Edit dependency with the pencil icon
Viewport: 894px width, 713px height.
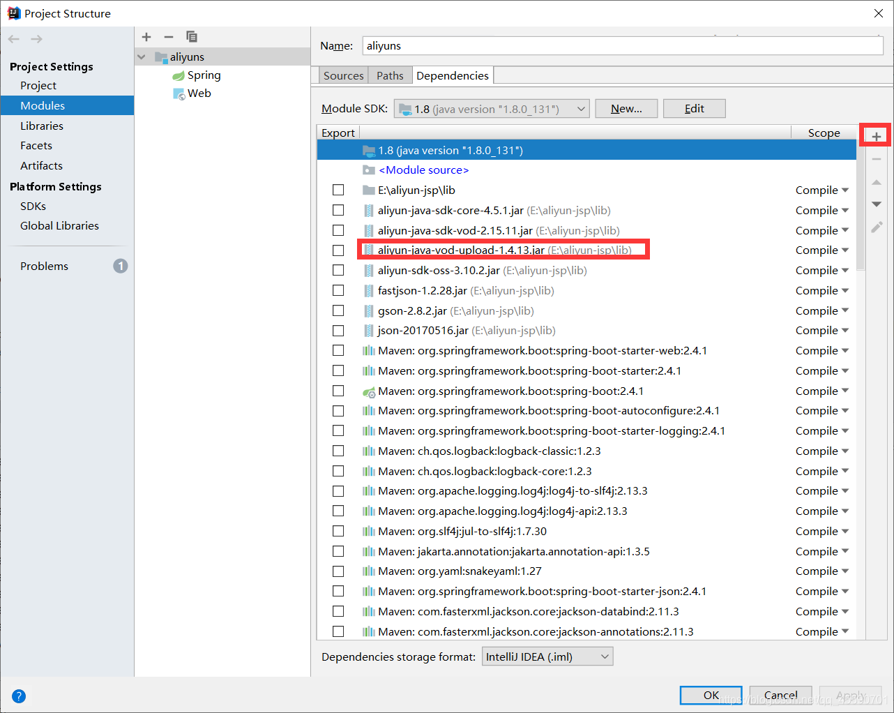(x=877, y=227)
